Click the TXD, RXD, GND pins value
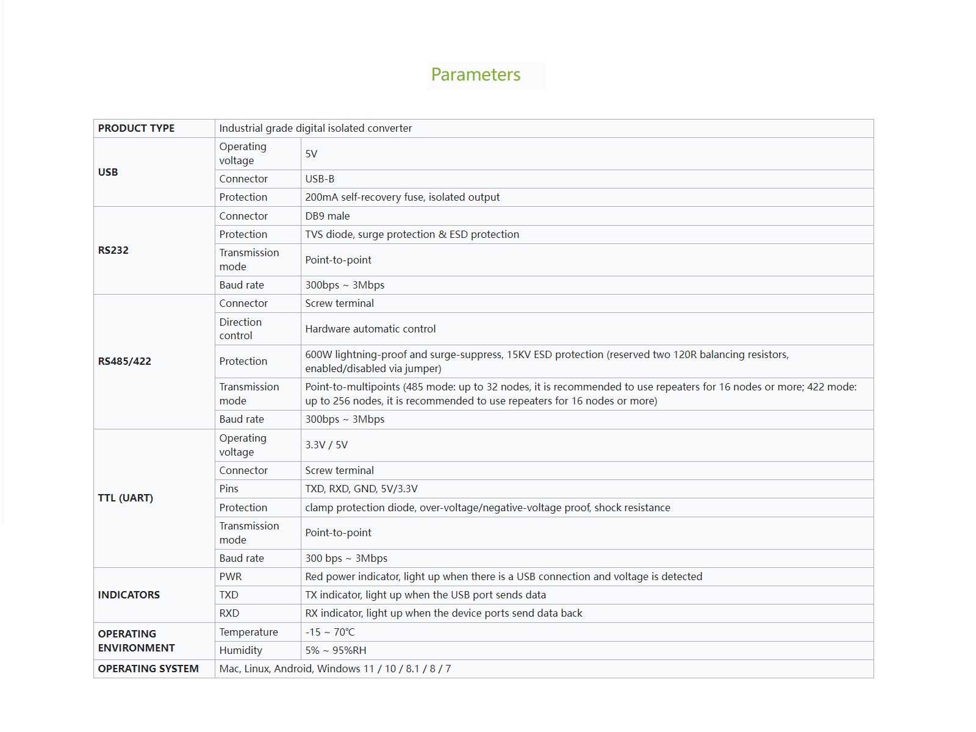Screen dimensions: 976x732 [x=361, y=489]
